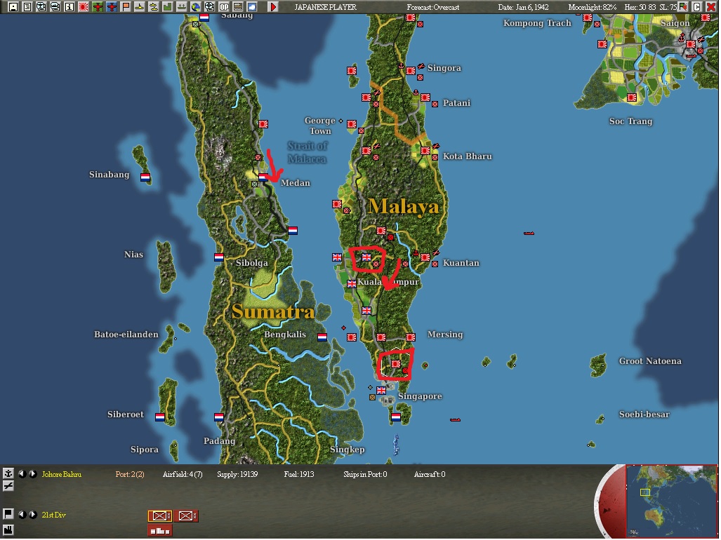
Task: Click the red play end-turn arrow
Action: [273, 7]
